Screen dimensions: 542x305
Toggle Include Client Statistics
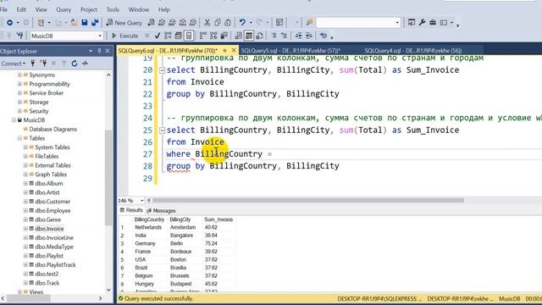[224, 36]
